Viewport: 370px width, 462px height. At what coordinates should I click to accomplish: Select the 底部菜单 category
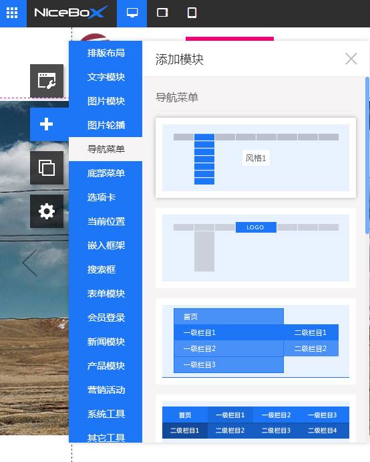[106, 173]
